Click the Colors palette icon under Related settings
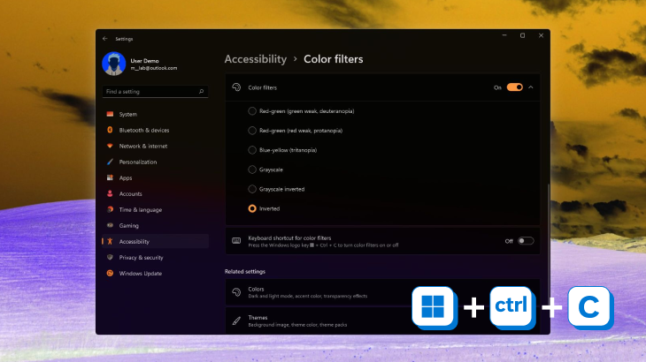This screenshot has width=646, height=362. [236, 292]
